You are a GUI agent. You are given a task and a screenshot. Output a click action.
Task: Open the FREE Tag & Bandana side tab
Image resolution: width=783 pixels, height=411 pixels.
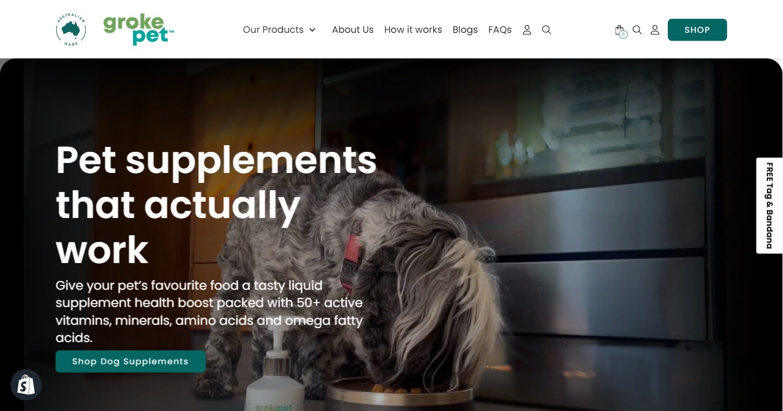pyautogui.click(x=770, y=206)
